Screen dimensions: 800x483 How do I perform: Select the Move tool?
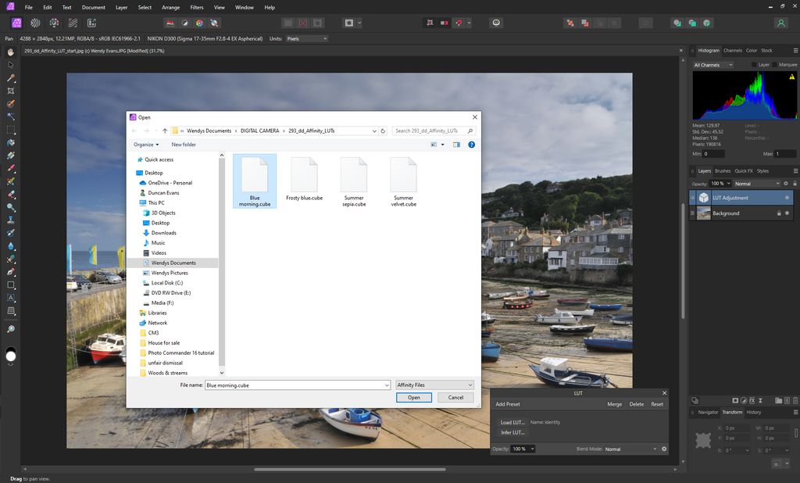pos(10,66)
